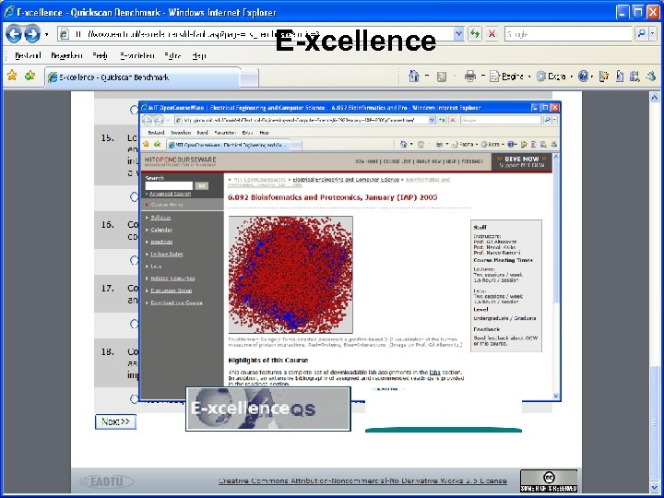
Task: Go back in the E-xcellence browser window
Action: pyautogui.click(x=14, y=34)
